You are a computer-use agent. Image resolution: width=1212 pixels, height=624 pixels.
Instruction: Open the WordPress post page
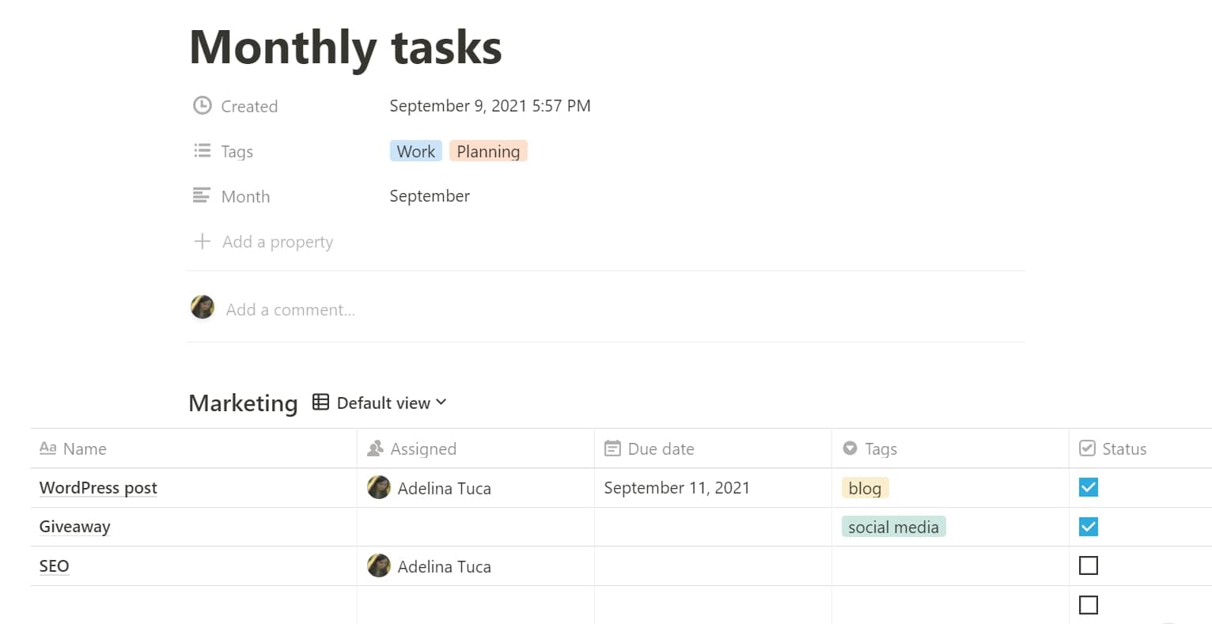tap(98, 487)
